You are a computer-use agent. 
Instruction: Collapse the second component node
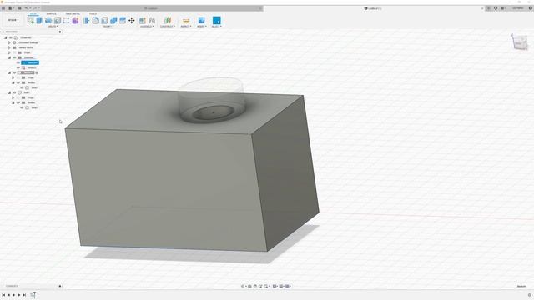(x=9, y=92)
